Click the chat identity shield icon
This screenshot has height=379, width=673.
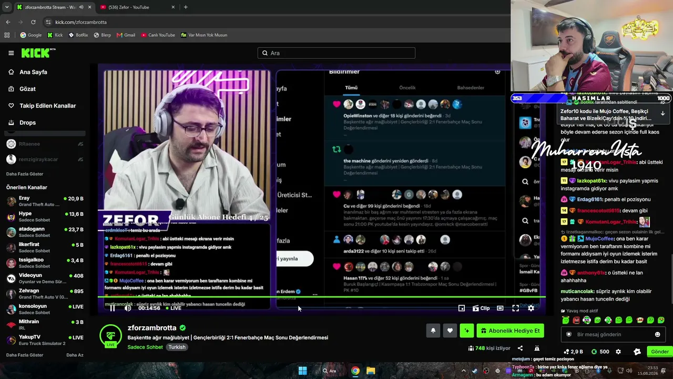point(569,334)
